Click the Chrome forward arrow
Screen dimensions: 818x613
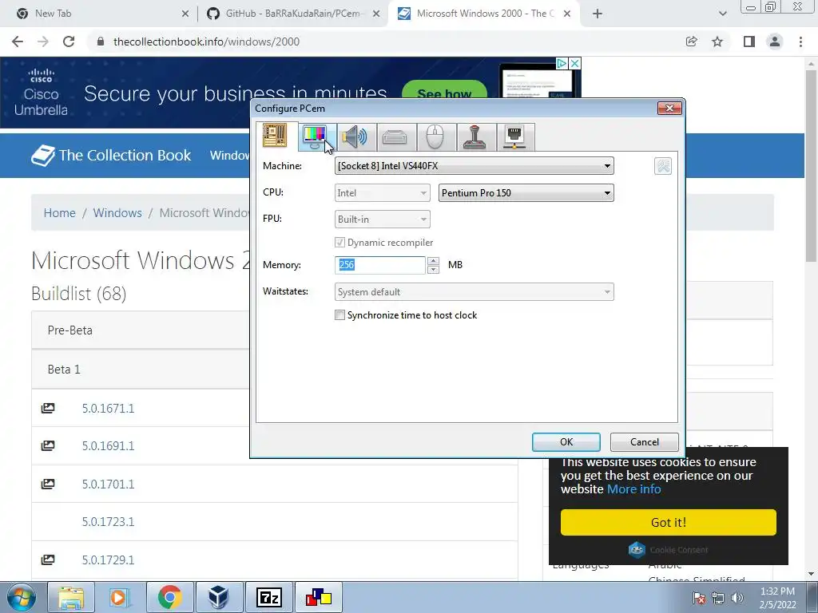(43, 42)
